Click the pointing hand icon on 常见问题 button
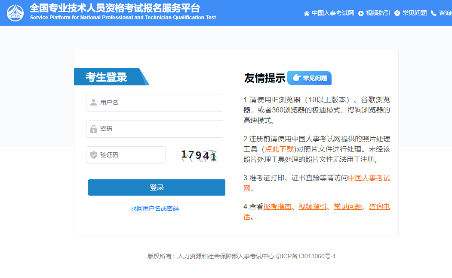Image resolution: width=452 pixels, height=278 pixels. click(x=297, y=78)
